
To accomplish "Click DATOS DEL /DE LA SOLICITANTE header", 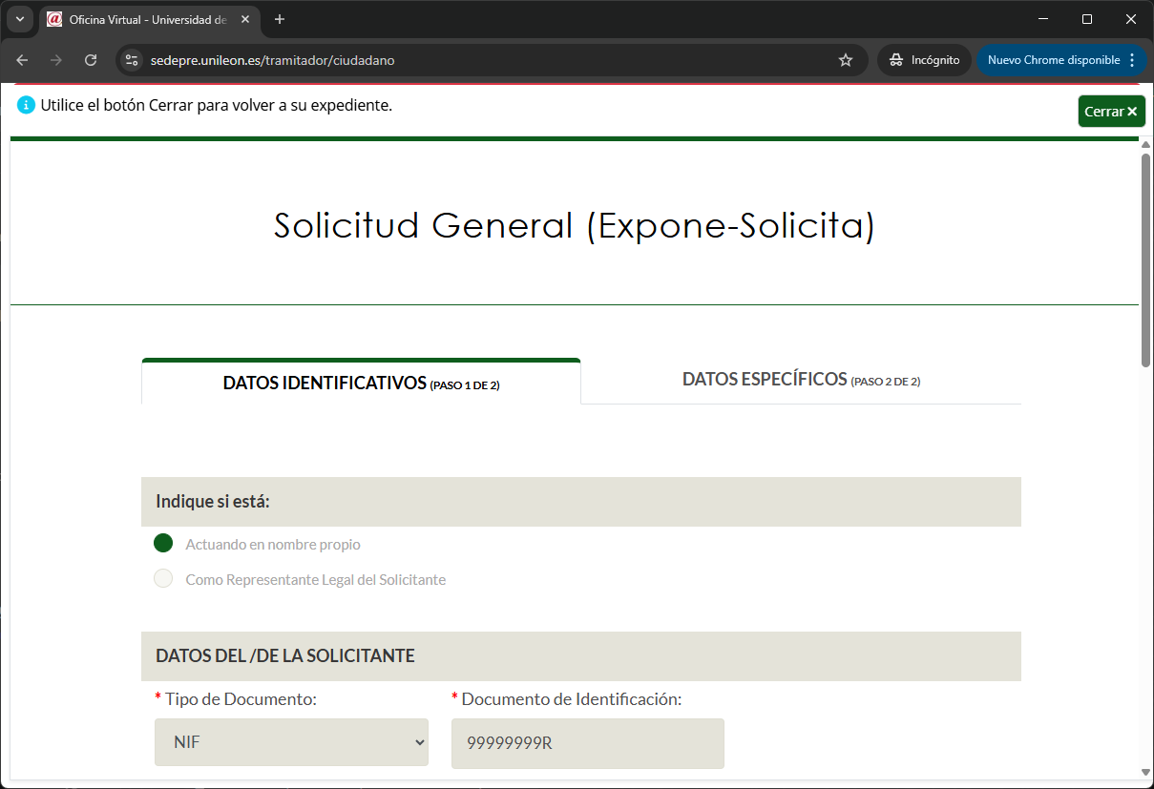I will tap(285, 656).
